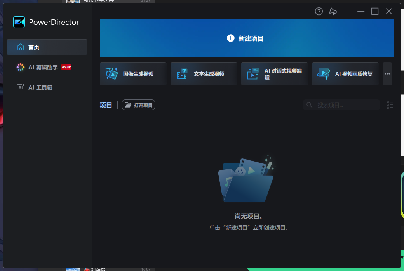Show more tools via three-dots button

click(387, 74)
